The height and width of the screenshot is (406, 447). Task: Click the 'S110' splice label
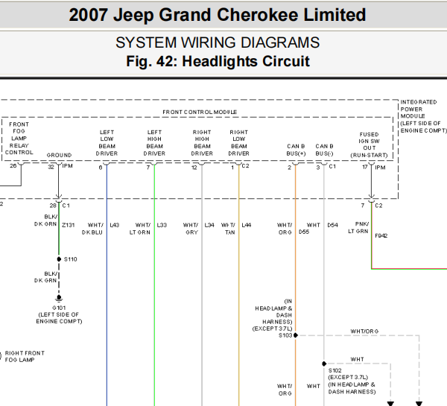point(71,259)
